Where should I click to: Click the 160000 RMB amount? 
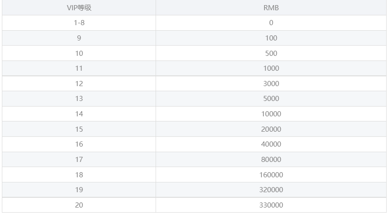coord(271,175)
